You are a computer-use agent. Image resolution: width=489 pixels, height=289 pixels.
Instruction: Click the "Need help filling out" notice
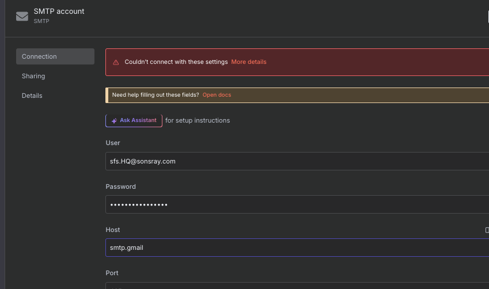click(x=156, y=95)
